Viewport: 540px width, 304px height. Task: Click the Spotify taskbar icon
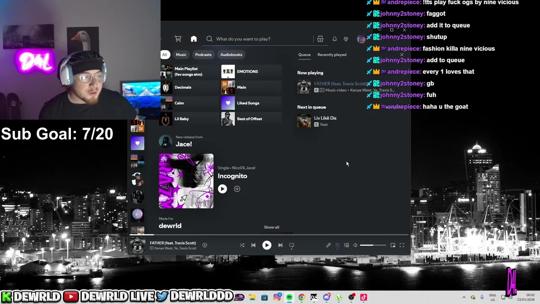point(289,297)
